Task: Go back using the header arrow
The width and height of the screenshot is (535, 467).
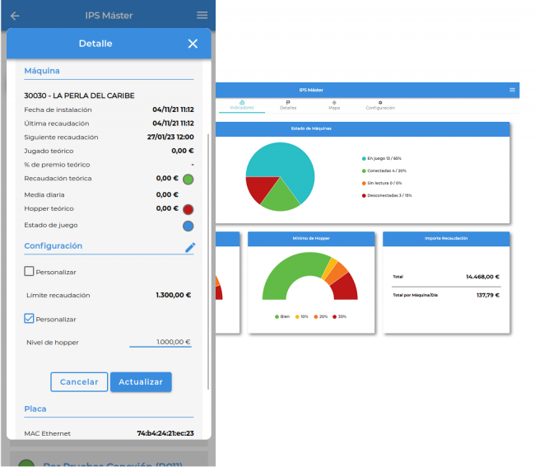Action: tap(15, 16)
